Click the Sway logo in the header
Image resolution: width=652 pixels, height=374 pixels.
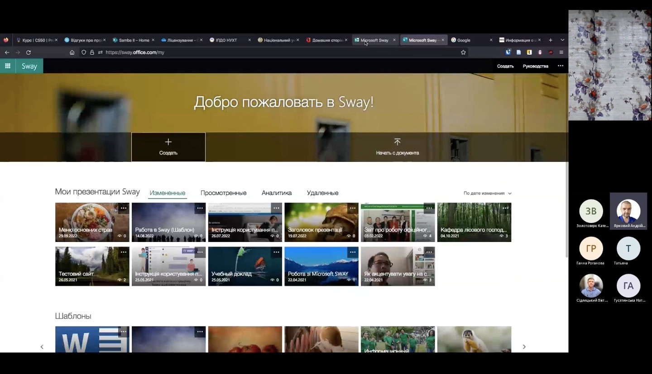pyautogui.click(x=29, y=66)
